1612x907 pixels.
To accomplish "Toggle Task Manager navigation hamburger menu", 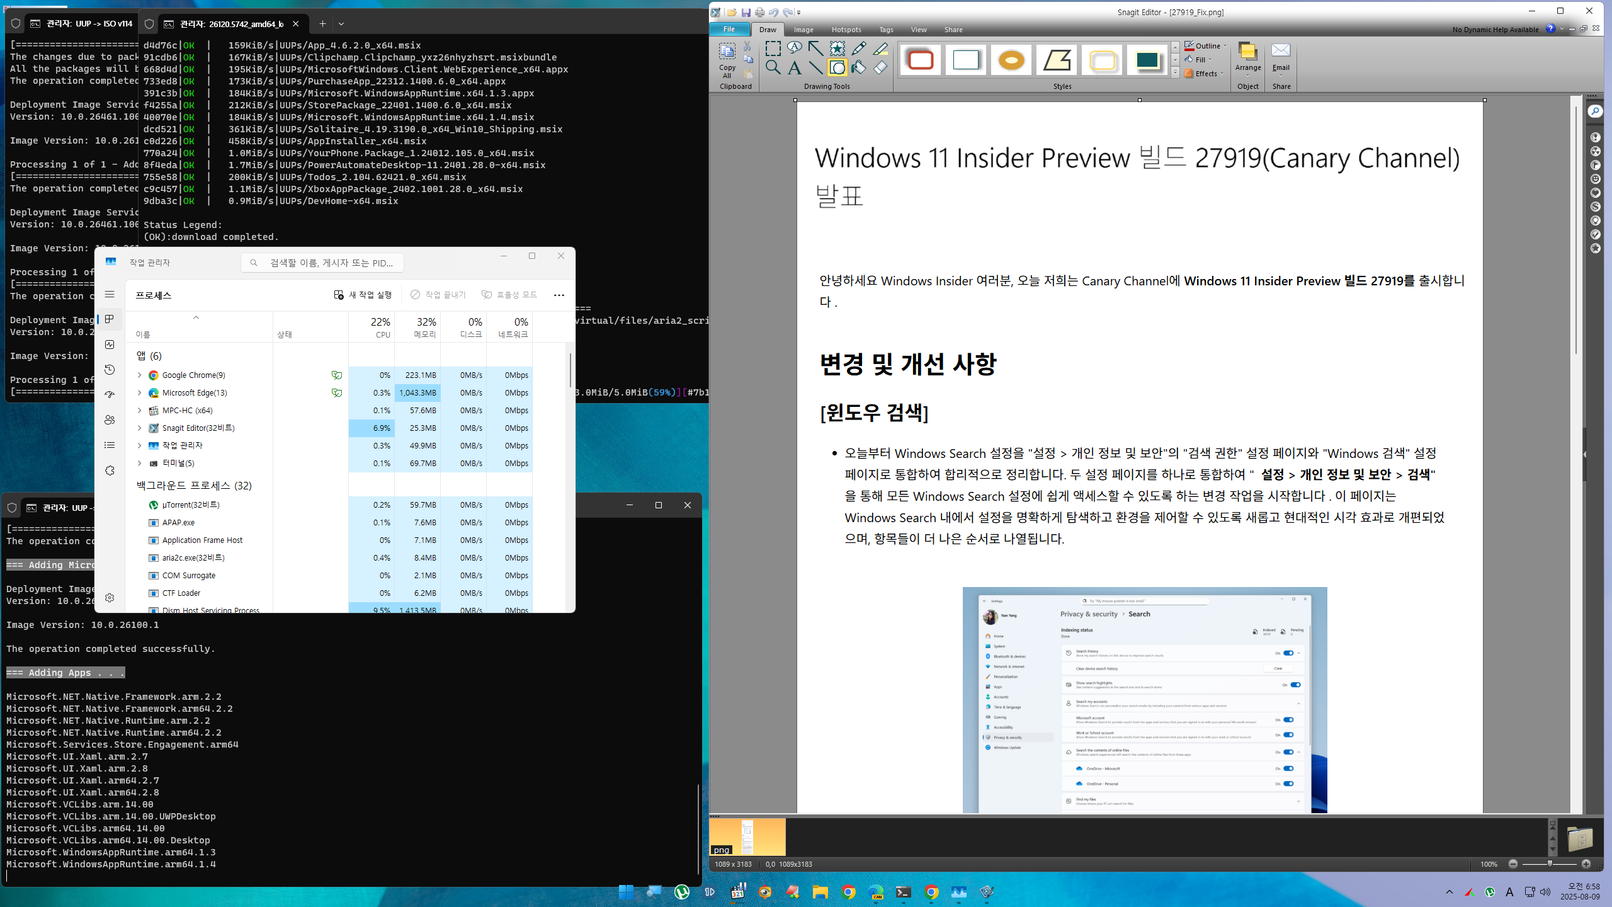I will pyautogui.click(x=110, y=294).
